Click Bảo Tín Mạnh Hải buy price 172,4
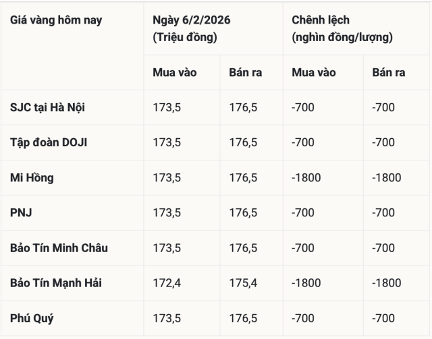The image size is (432, 339). pos(166,283)
